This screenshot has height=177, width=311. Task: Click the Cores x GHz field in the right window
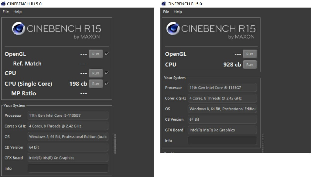[x=222, y=98]
